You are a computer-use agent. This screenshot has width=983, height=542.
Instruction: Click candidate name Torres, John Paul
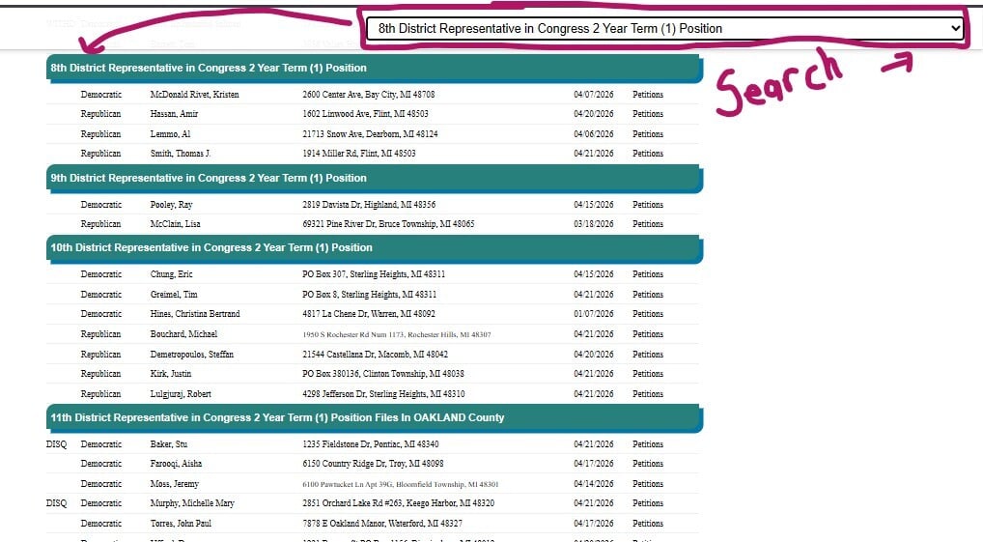(181, 524)
